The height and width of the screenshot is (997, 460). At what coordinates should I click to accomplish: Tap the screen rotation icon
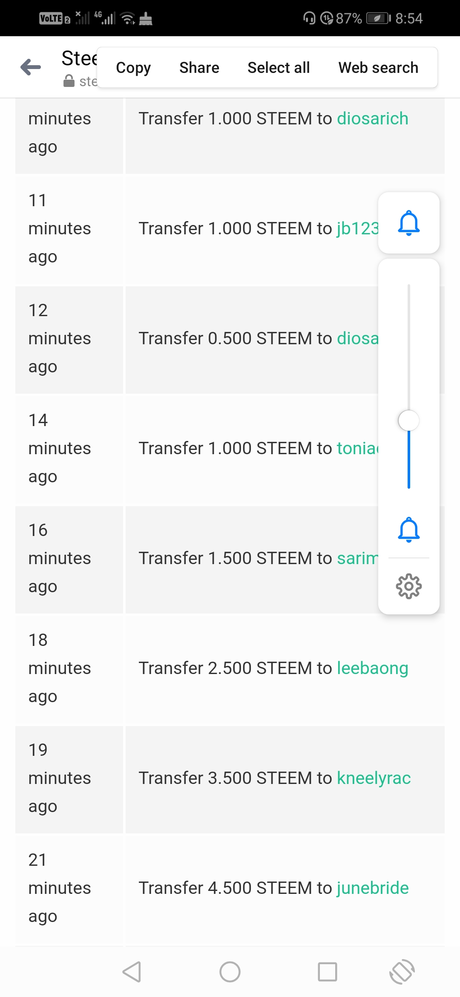point(402,972)
